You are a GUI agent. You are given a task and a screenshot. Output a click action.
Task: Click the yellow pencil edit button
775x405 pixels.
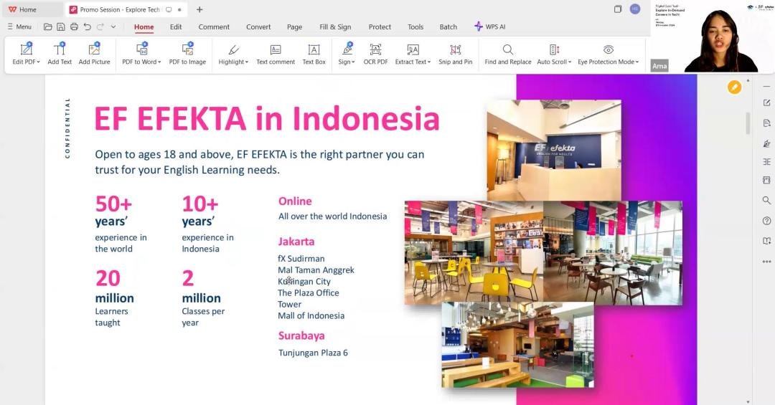click(734, 87)
